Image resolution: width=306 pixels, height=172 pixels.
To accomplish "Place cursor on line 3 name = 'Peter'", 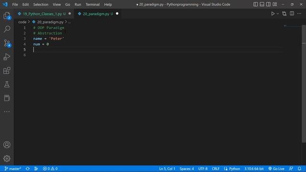I will click(x=48, y=39).
